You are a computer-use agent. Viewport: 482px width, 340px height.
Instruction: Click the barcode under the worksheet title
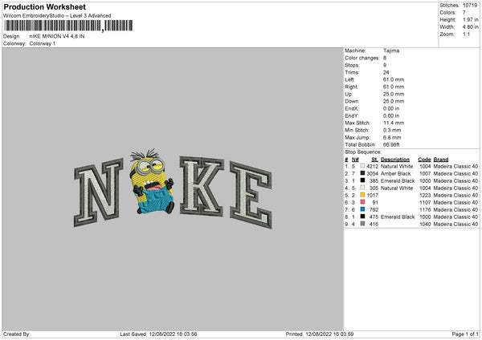[x=68, y=26]
